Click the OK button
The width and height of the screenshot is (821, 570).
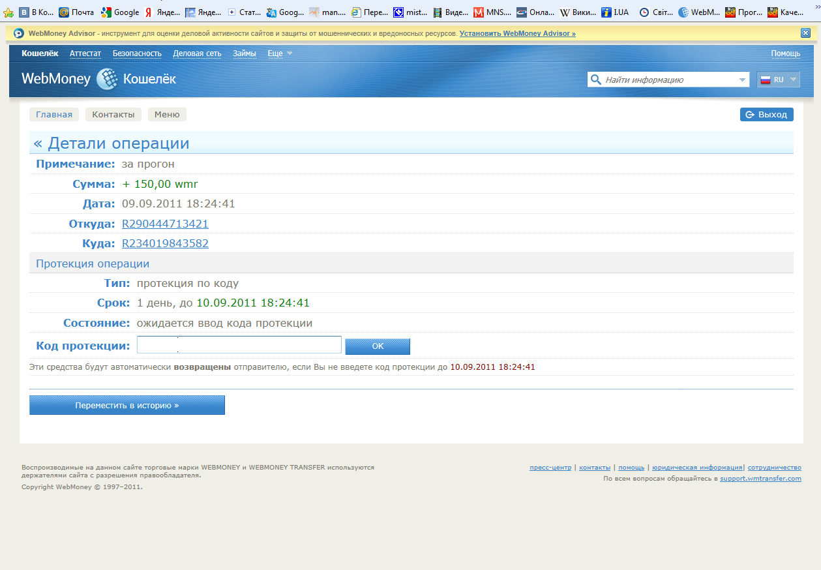coord(378,346)
